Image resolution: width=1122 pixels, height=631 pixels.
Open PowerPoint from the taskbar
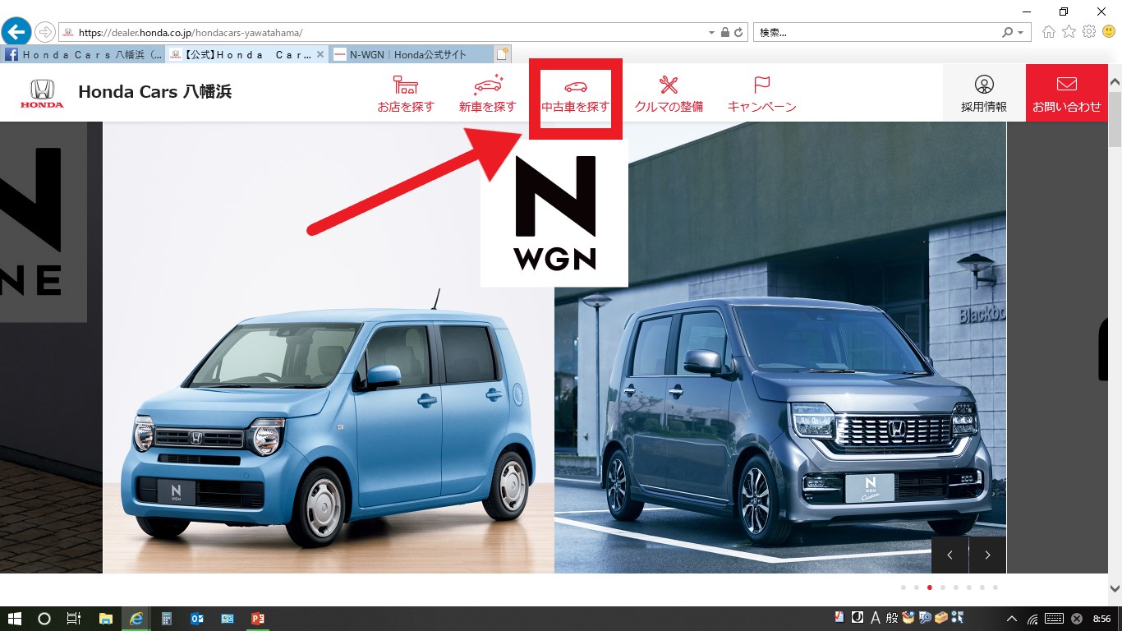257,619
